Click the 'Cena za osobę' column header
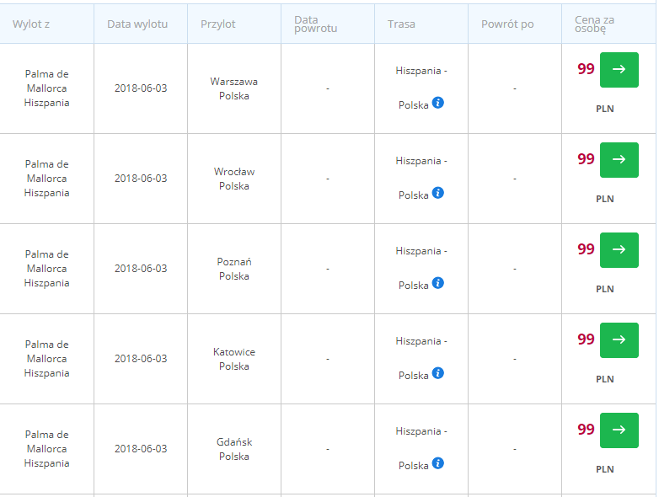 coord(594,24)
